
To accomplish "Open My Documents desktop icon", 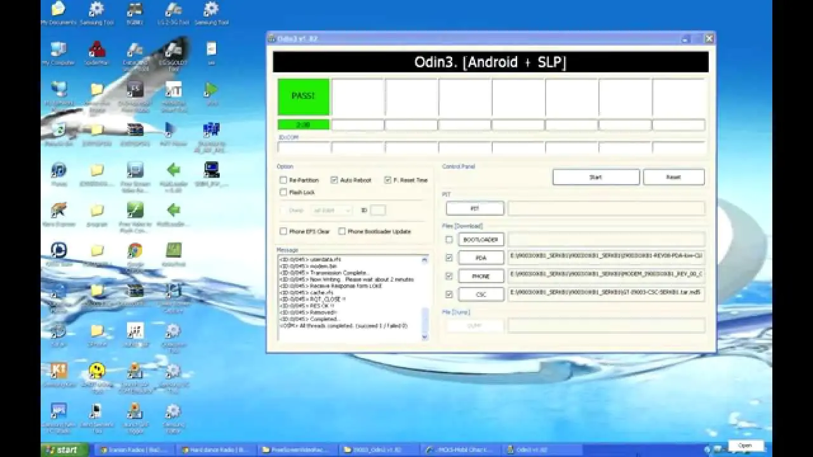I will coord(58,11).
